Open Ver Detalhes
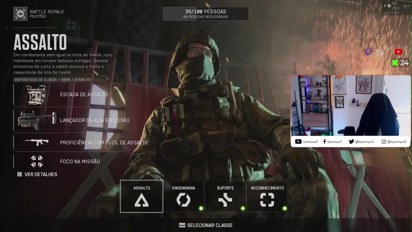Viewport: 412px width, 232px height. point(37,174)
